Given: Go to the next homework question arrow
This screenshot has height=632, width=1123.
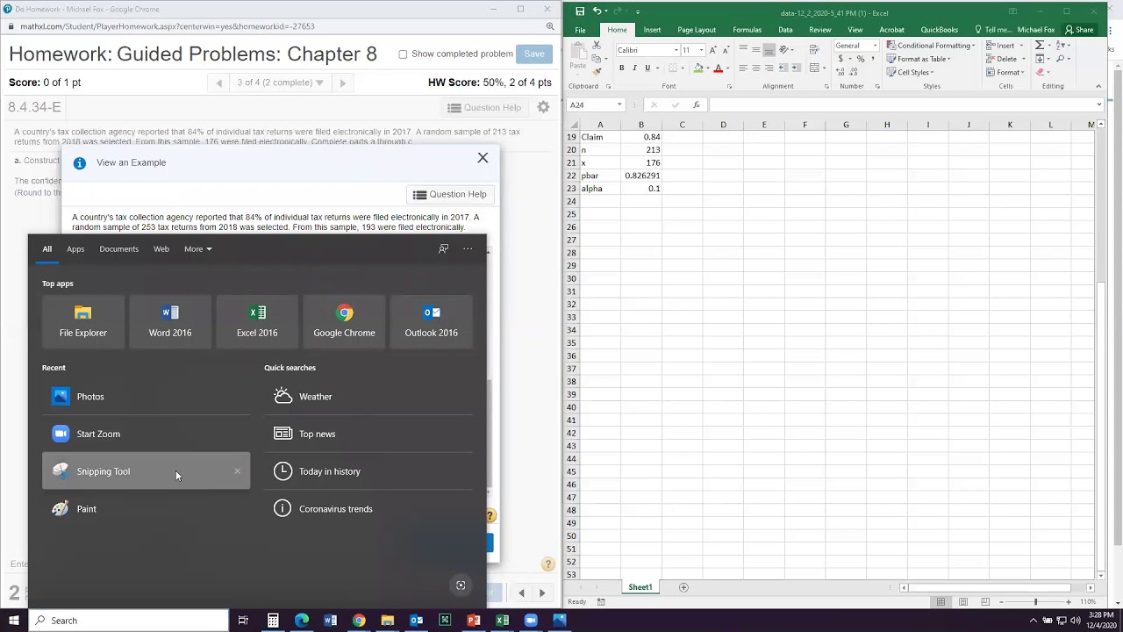Looking at the screenshot, I should click(342, 83).
